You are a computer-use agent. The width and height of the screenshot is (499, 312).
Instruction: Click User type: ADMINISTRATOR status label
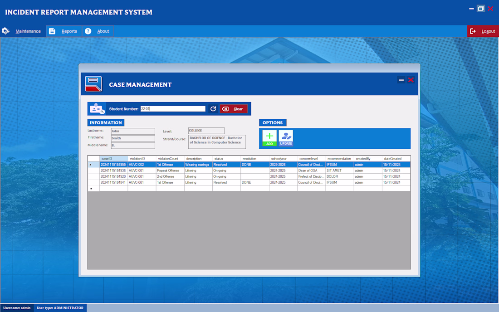60,308
